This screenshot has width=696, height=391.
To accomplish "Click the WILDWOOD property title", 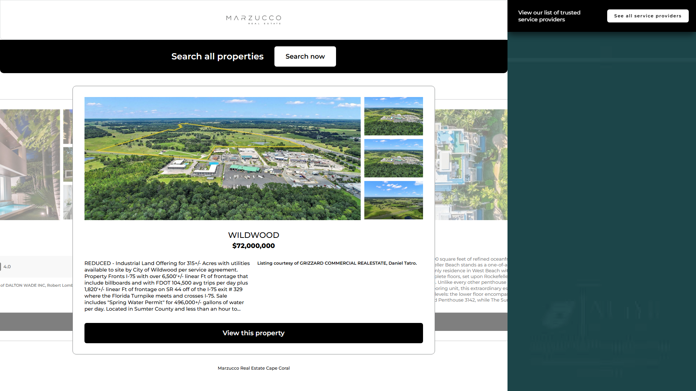I will [x=253, y=235].
